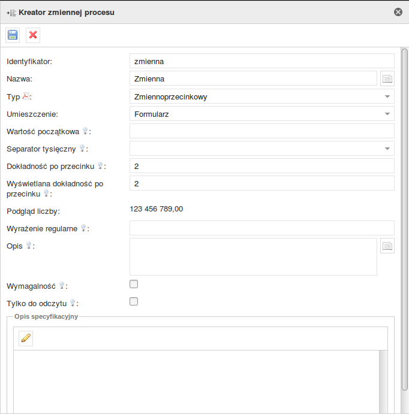Expand the Typ dropdown arrow
This screenshot has height=414, width=409.
click(x=387, y=96)
